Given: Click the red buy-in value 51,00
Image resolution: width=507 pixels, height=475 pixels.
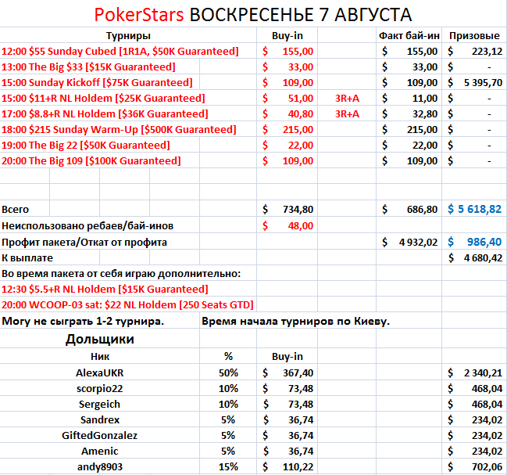Looking at the screenshot, I should tap(301, 98).
